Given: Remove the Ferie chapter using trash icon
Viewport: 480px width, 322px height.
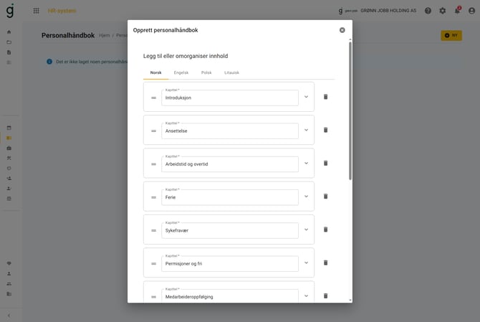Looking at the screenshot, I should click(x=325, y=196).
